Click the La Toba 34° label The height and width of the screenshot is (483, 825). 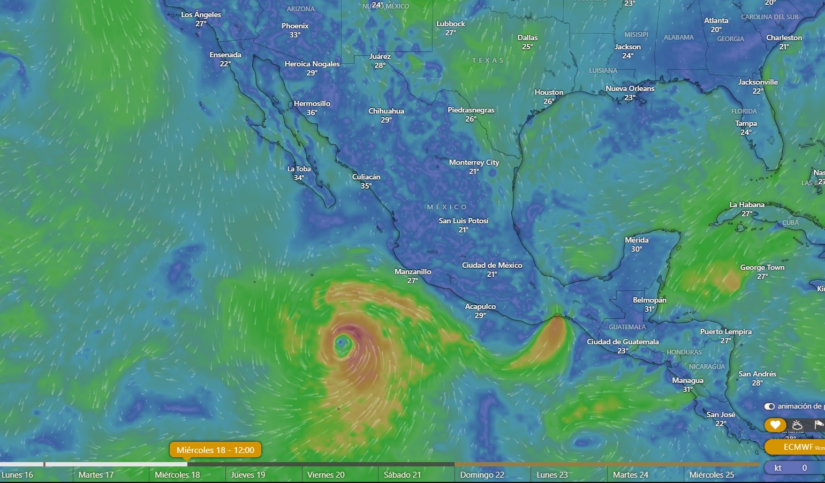[299, 173]
